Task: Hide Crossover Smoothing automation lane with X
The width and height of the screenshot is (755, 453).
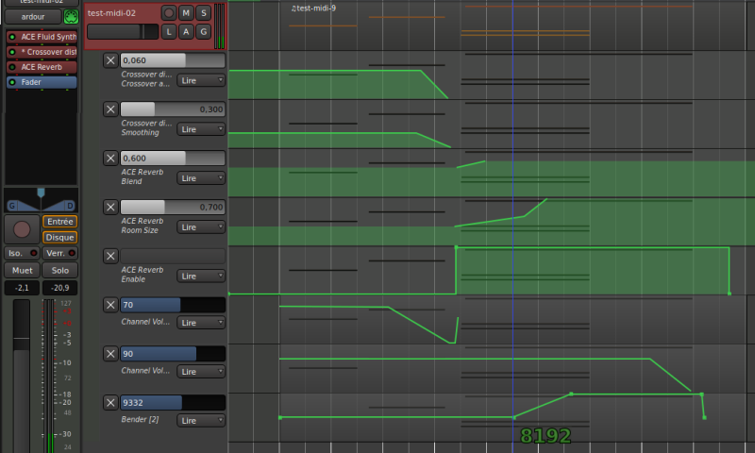Action: tap(110, 109)
